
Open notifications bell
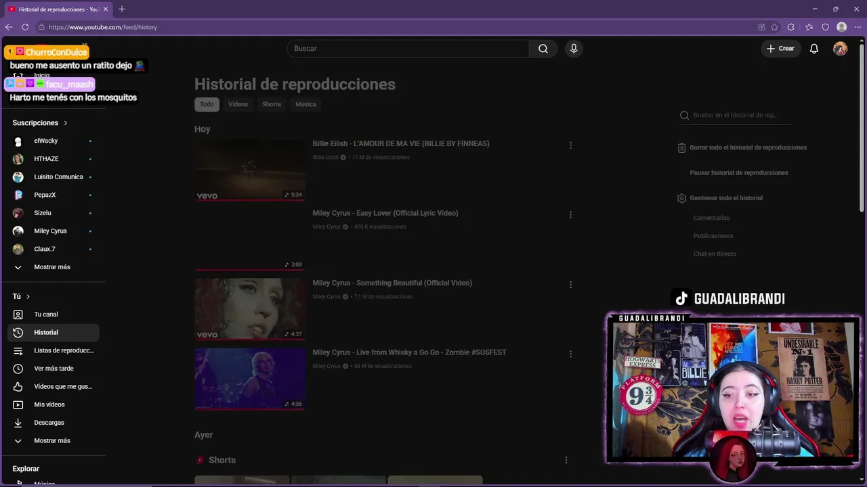click(814, 49)
